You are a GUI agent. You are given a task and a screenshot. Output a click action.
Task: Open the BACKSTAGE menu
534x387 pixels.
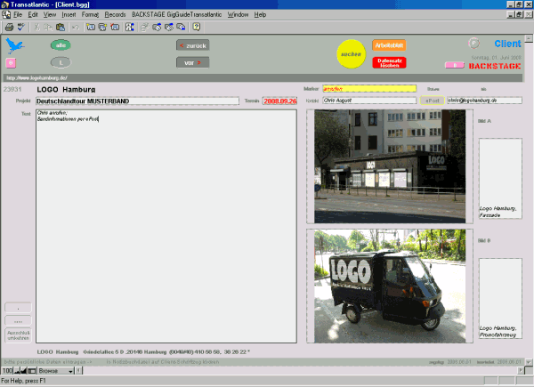pos(149,14)
